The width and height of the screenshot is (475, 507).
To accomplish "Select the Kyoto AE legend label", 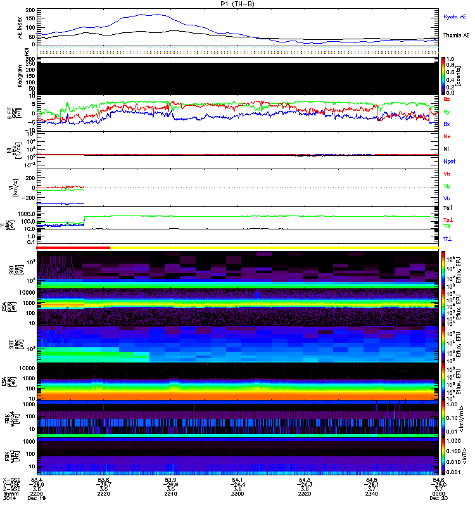I will coord(455,16).
